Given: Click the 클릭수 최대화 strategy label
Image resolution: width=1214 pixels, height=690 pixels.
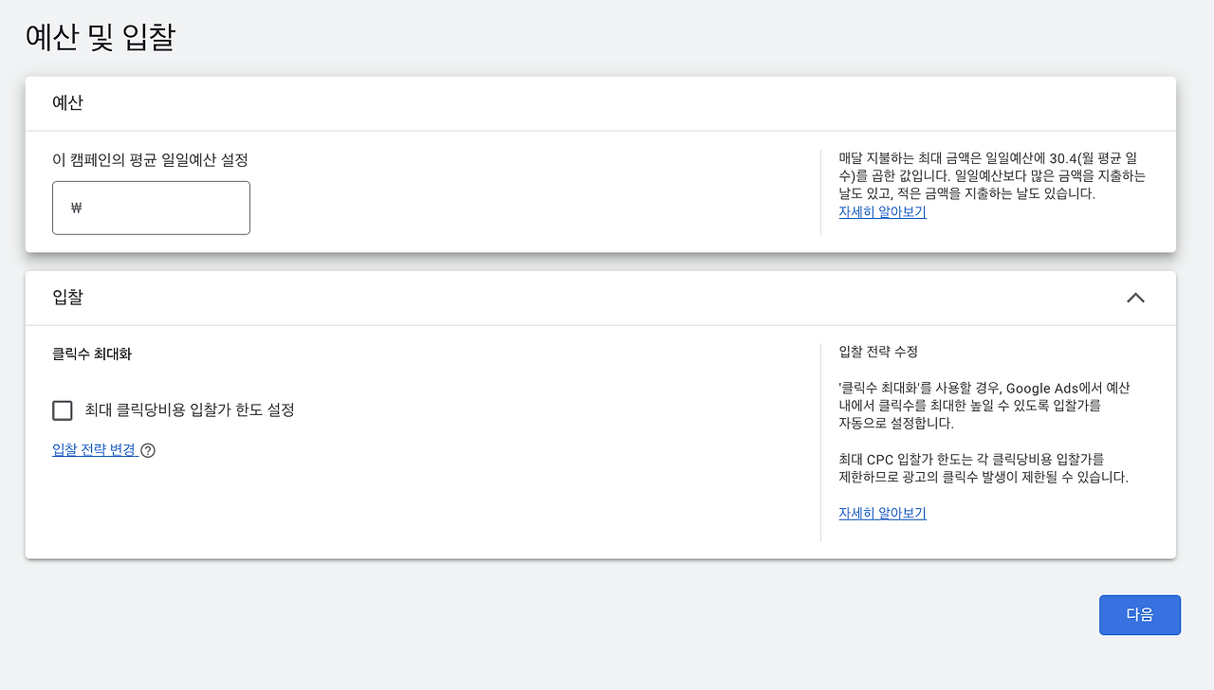Looking at the screenshot, I should click(92, 354).
